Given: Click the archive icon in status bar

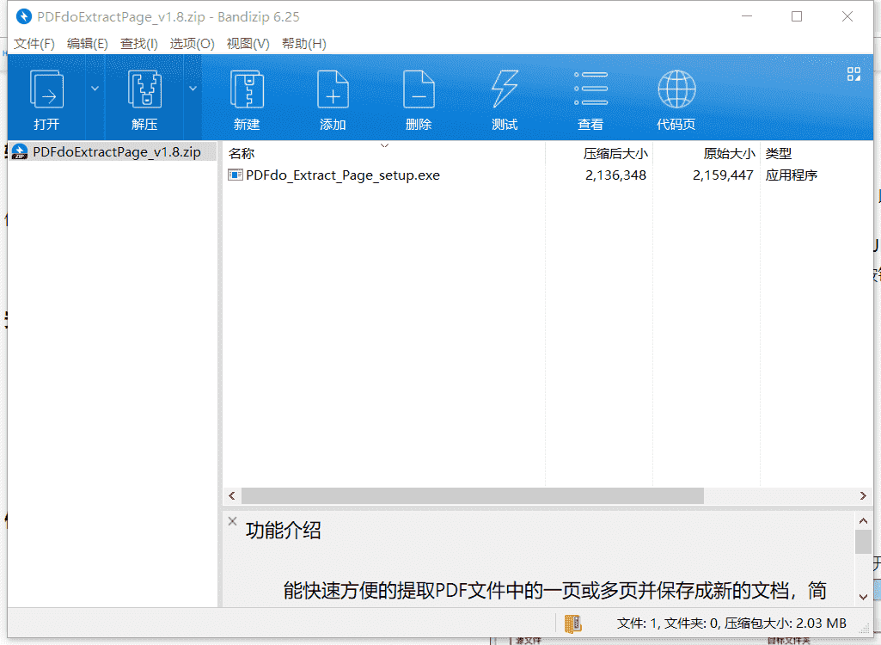Looking at the screenshot, I should tap(572, 623).
